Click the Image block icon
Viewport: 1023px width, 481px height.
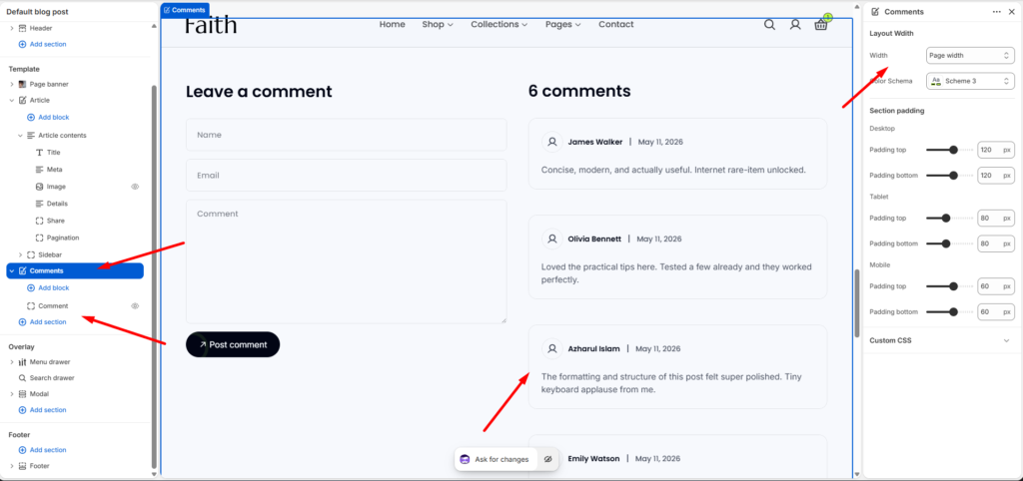pyautogui.click(x=39, y=187)
